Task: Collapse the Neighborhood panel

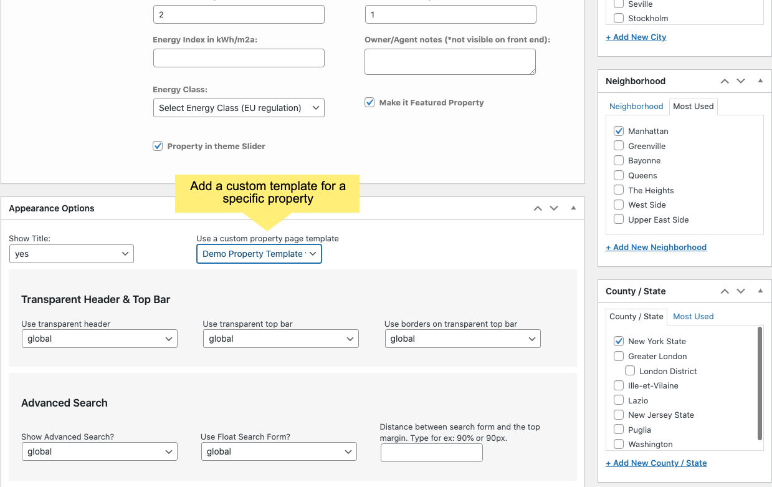Action: [760, 81]
